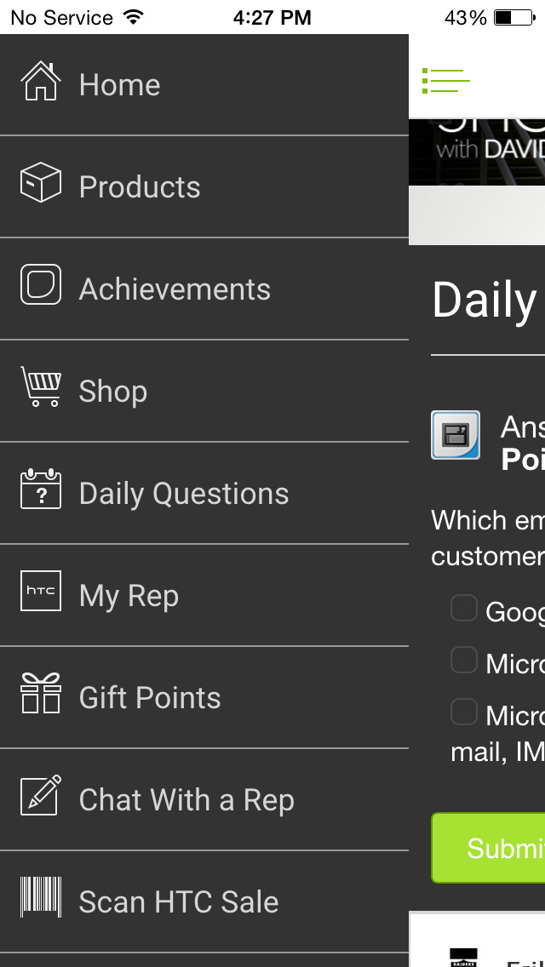Viewport: 545px width, 967px height.
Task: Select My Rep from the menu
Action: point(129,596)
